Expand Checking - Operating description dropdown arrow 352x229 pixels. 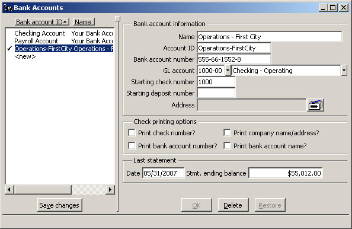pyautogui.click(x=344, y=71)
